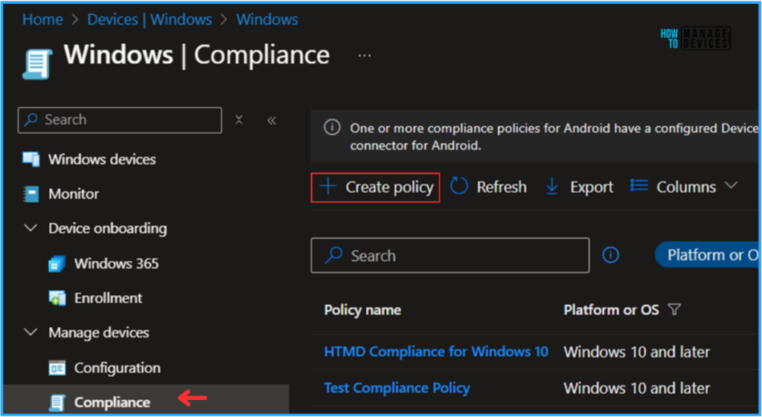Click the Export download arrow icon
The height and width of the screenshot is (417, 762).
tap(552, 186)
